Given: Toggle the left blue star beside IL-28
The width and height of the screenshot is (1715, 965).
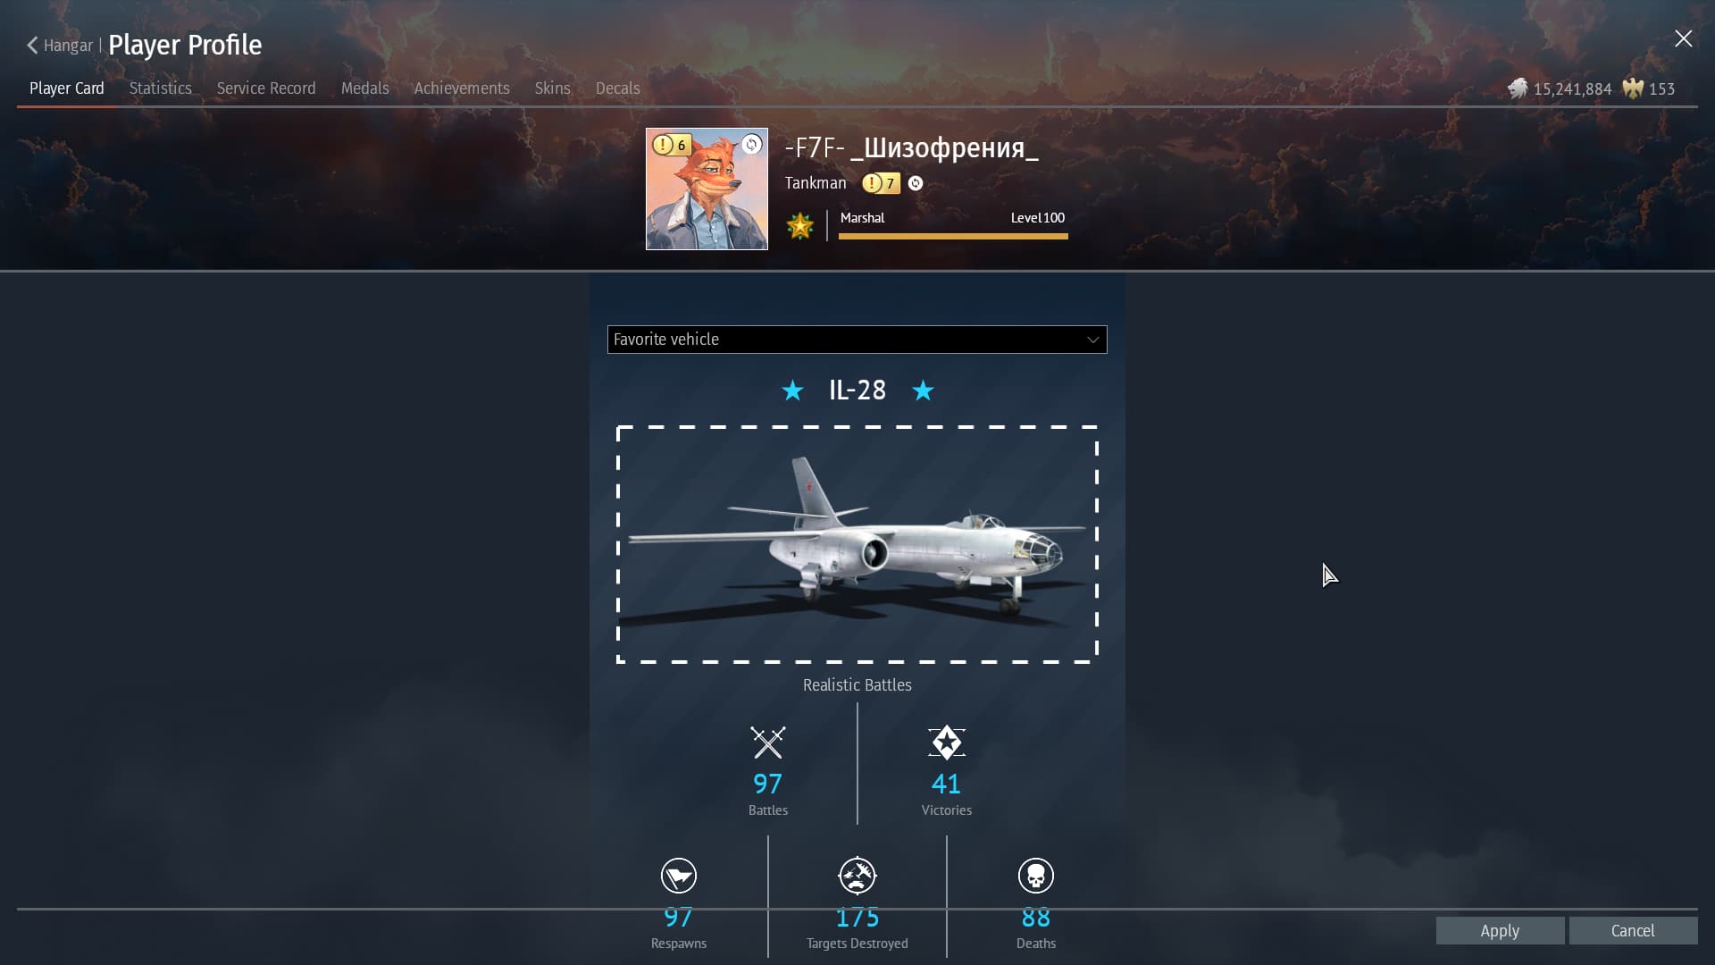Looking at the screenshot, I should tap(792, 390).
